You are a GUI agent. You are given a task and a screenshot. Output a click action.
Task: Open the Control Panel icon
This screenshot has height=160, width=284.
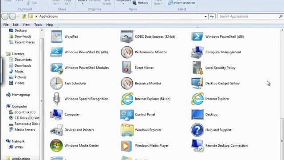[x=127, y=115]
